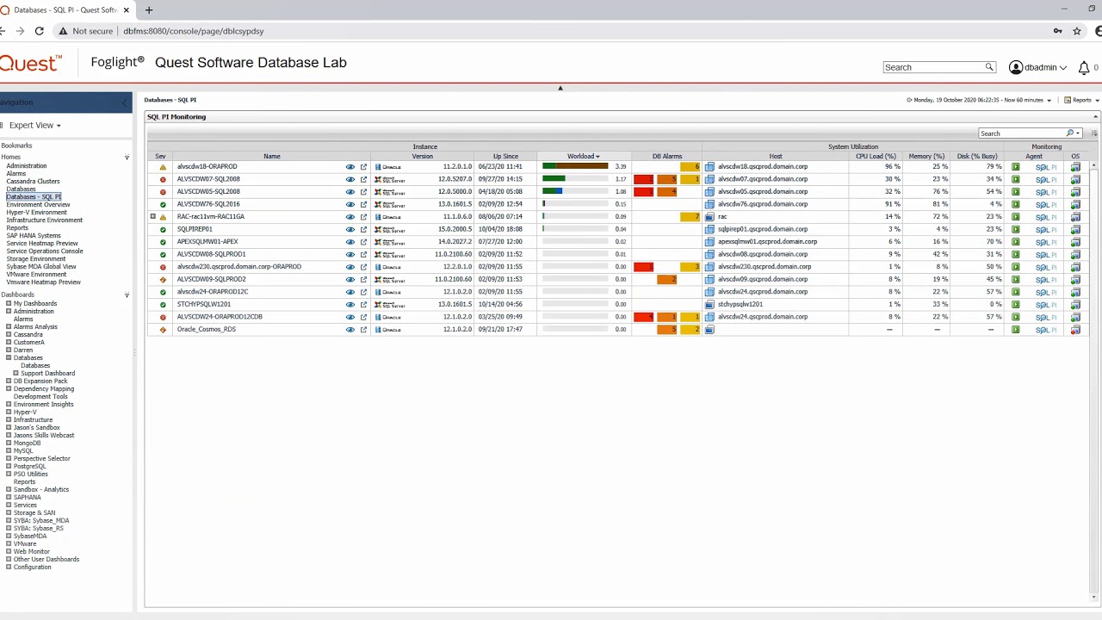This screenshot has height=620, width=1102.
Task: Sort by Up Since column header
Action: [x=505, y=157]
